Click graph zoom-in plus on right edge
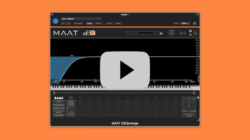This screenshot has width=250, height=140. tap(198, 77)
